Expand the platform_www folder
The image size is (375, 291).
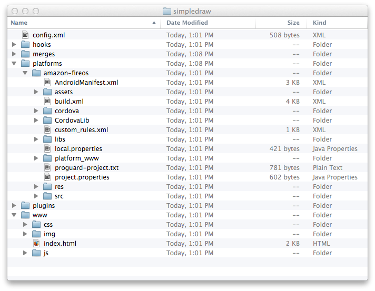point(36,158)
